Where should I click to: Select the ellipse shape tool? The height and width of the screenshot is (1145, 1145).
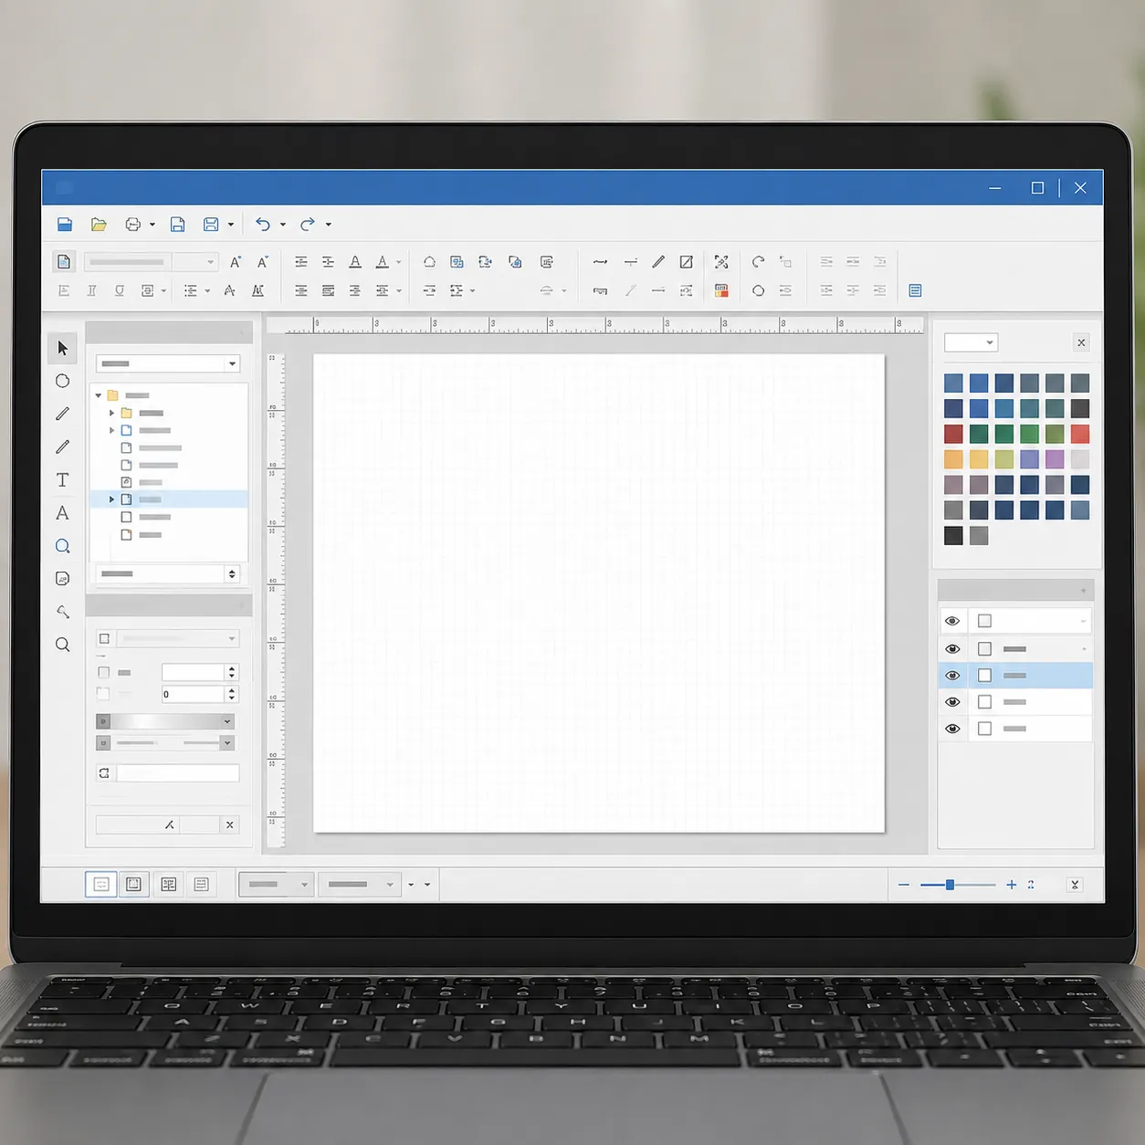tap(62, 381)
